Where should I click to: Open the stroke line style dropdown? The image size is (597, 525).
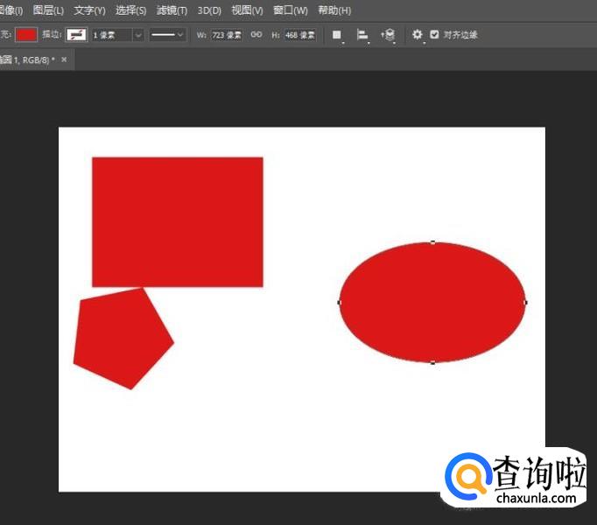[166, 35]
